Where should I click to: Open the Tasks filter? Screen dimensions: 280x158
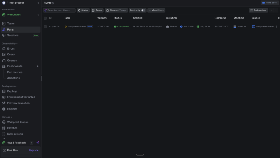click(x=97, y=10)
